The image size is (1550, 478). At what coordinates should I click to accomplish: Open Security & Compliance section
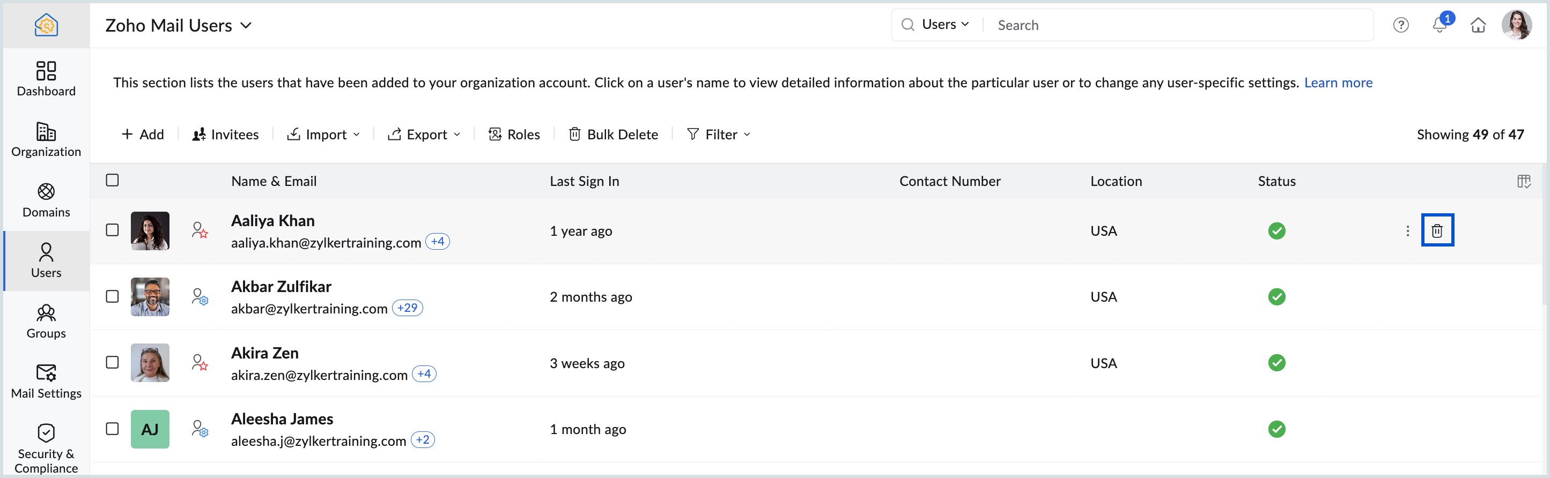pos(46,449)
